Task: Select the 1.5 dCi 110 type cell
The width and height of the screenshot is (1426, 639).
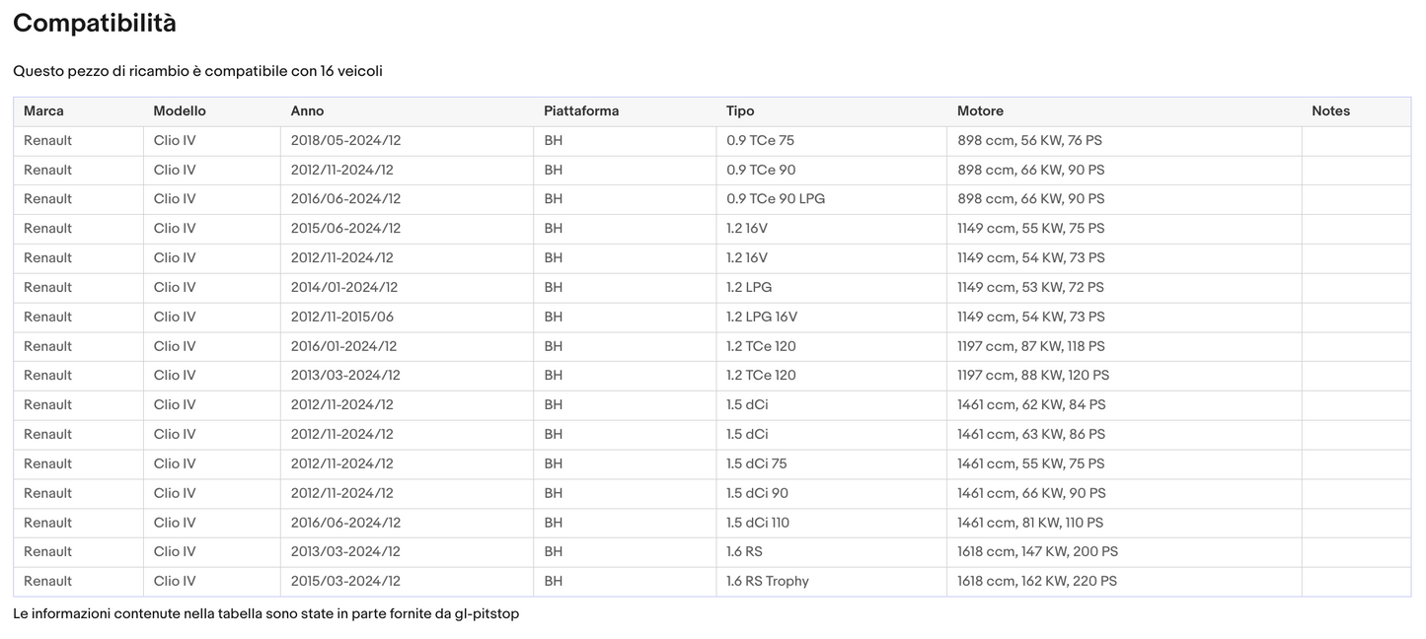Action: click(x=758, y=523)
